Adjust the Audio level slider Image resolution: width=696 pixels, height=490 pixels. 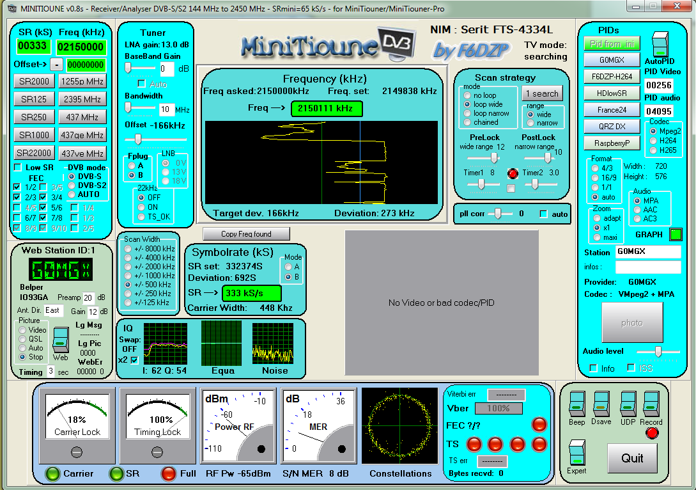pos(658,351)
